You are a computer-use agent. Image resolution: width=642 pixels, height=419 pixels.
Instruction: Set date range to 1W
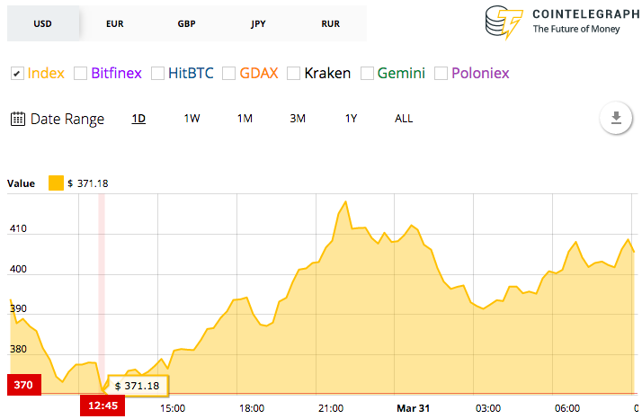click(x=192, y=119)
